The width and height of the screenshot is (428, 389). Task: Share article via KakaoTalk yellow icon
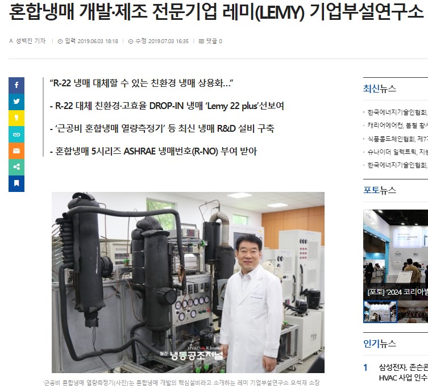(x=16, y=118)
